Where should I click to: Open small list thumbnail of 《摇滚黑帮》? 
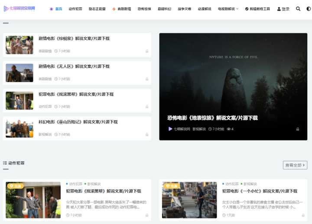pyautogui.click(x=19, y=101)
